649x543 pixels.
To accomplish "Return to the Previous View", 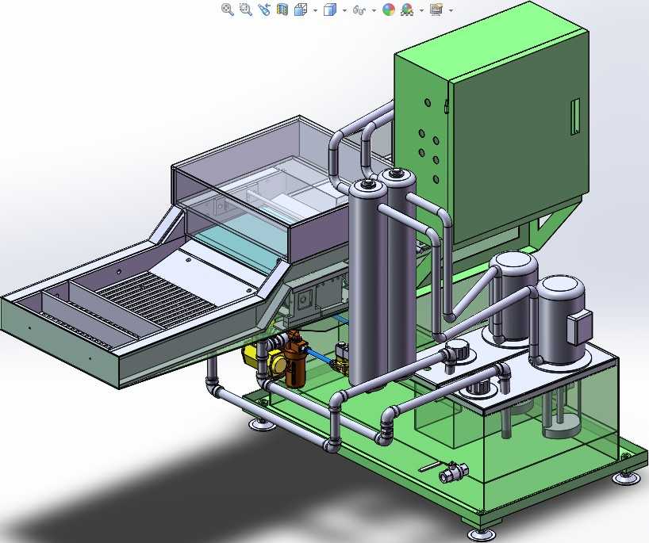I will tap(264, 10).
